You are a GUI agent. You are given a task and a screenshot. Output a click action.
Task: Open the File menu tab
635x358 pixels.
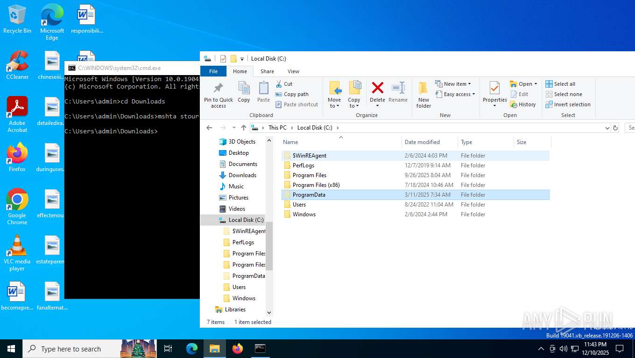pyautogui.click(x=213, y=71)
